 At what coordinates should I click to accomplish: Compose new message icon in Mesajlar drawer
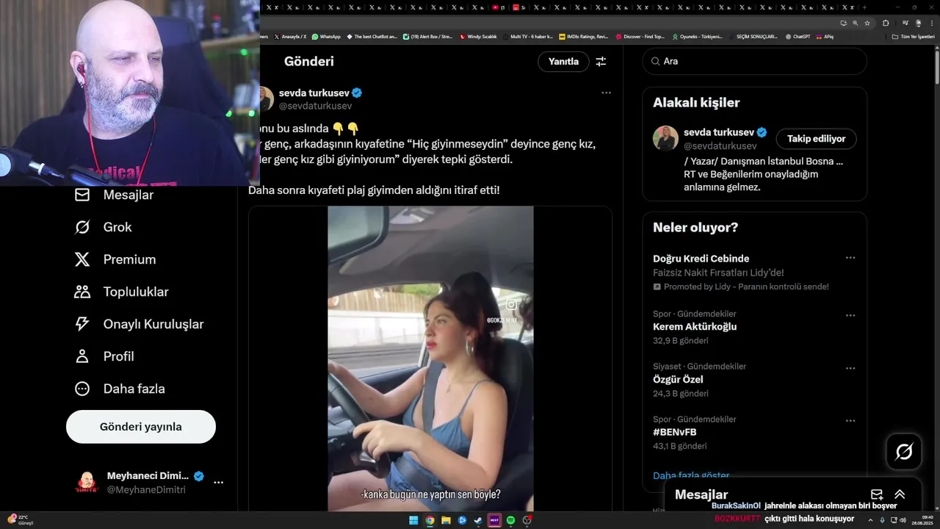click(x=876, y=494)
